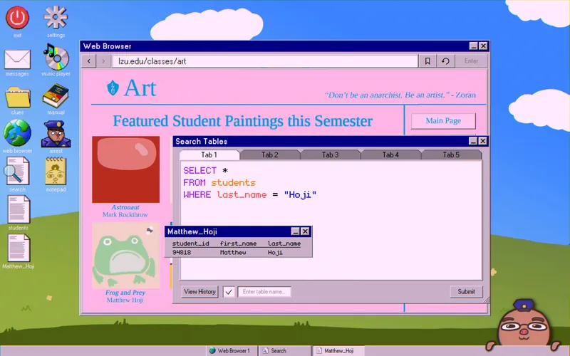Click the student_id column header
This screenshot has height=356, width=570.
coord(190,244)
